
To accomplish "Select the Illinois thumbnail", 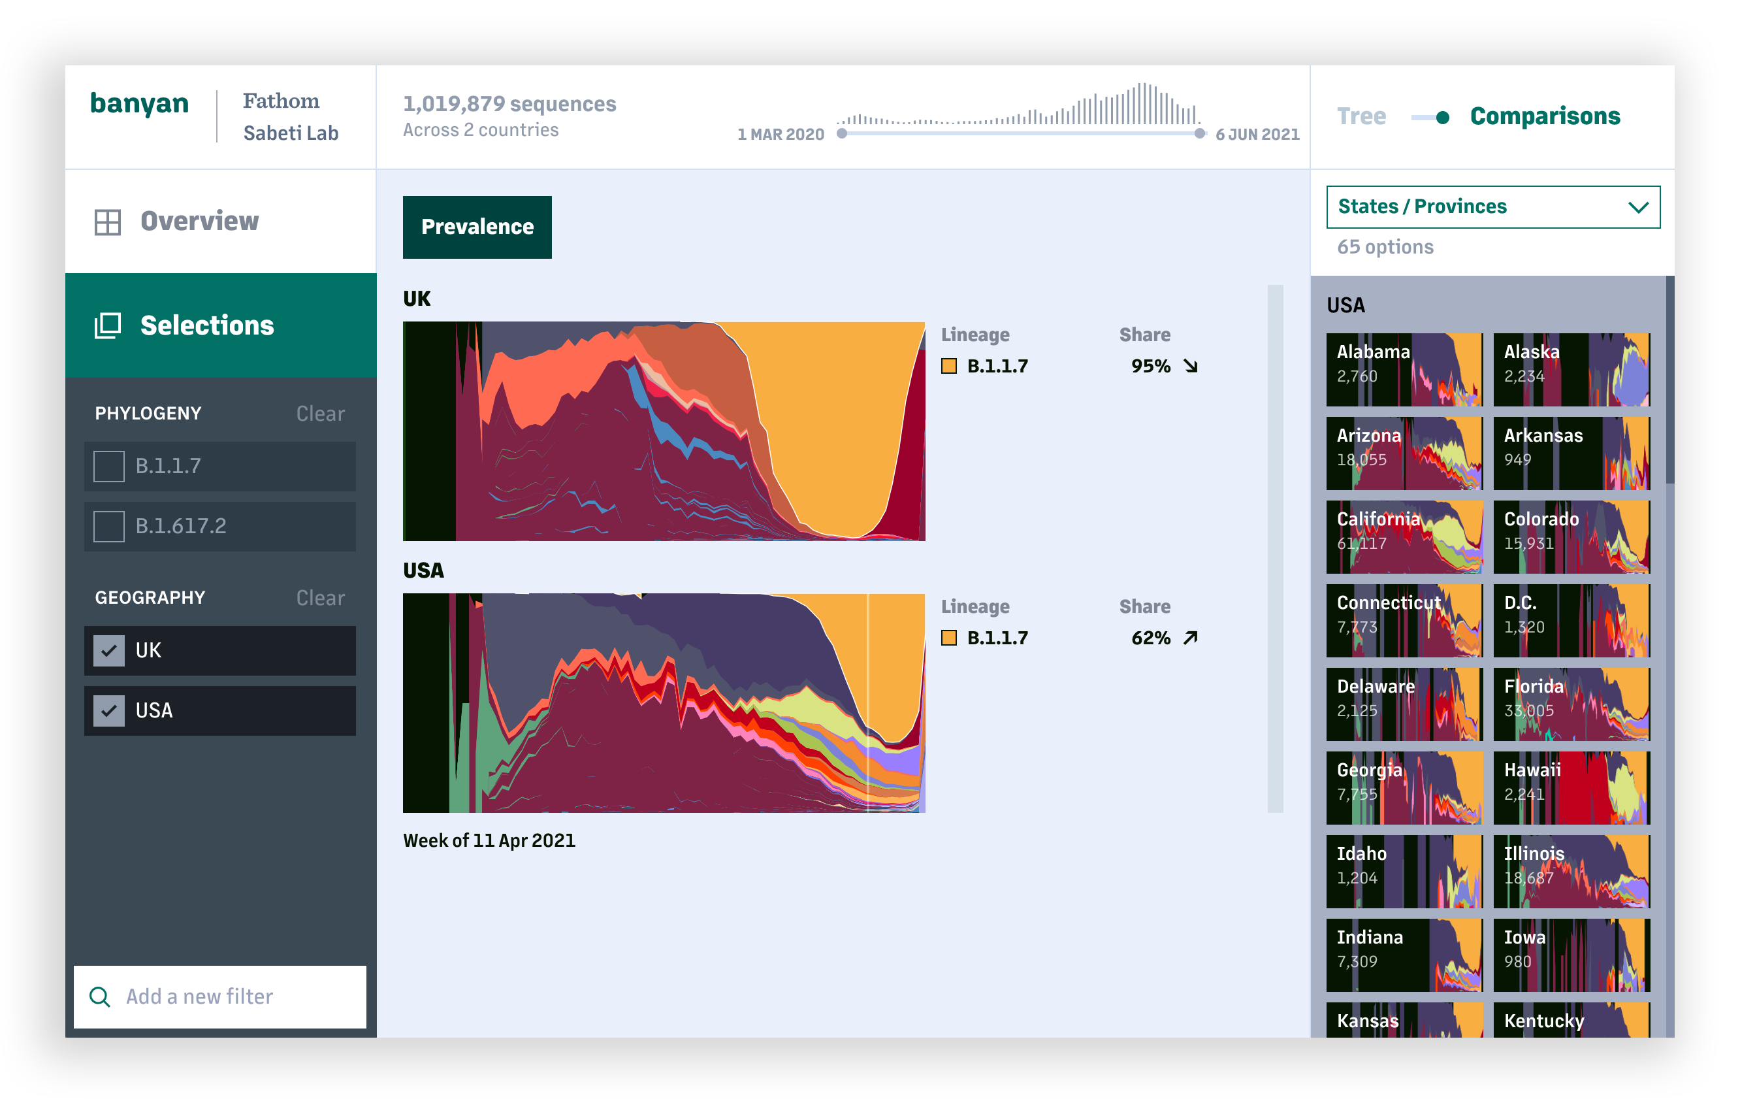I will click(x=1571, y=872).
